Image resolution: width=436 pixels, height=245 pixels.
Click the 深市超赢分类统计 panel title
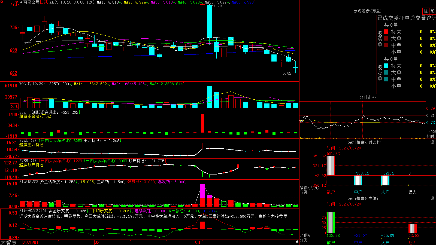[x=364, y=198]
